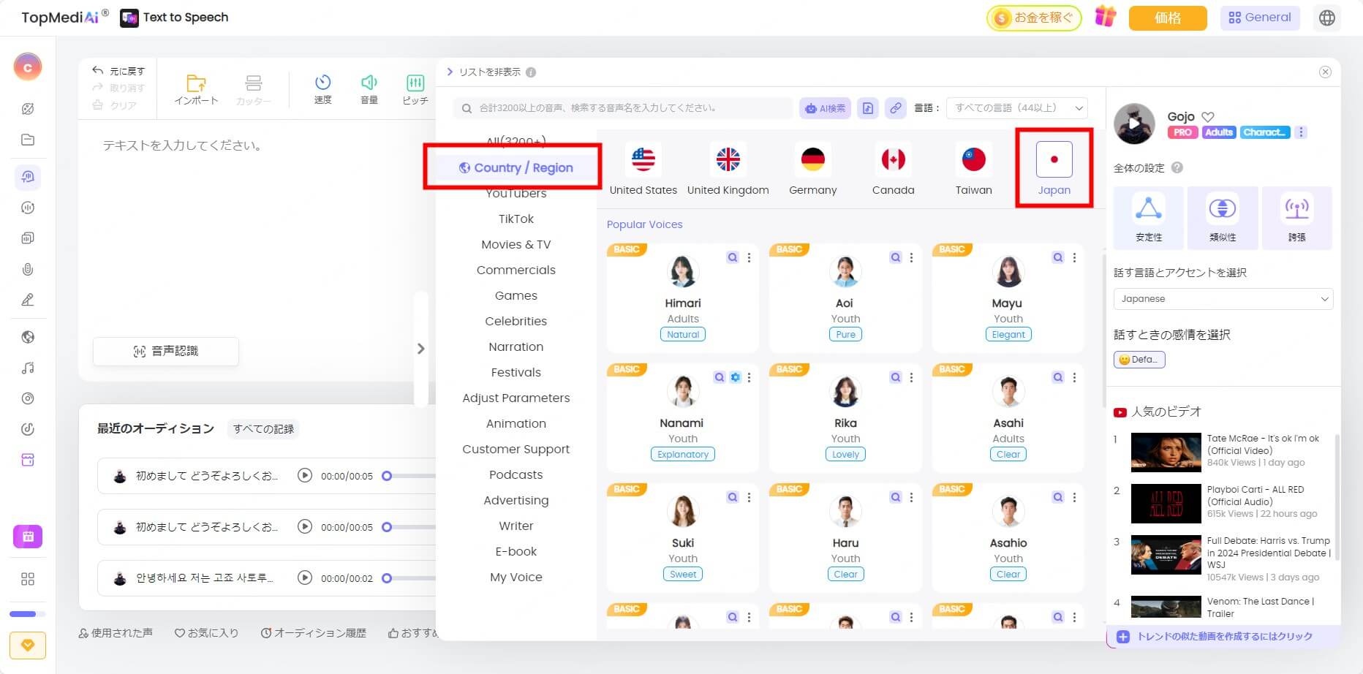The width and height of the screenshot is (1363, 674).
Task: Click the gear icon on Nanami card
Action: pos(735,377)
